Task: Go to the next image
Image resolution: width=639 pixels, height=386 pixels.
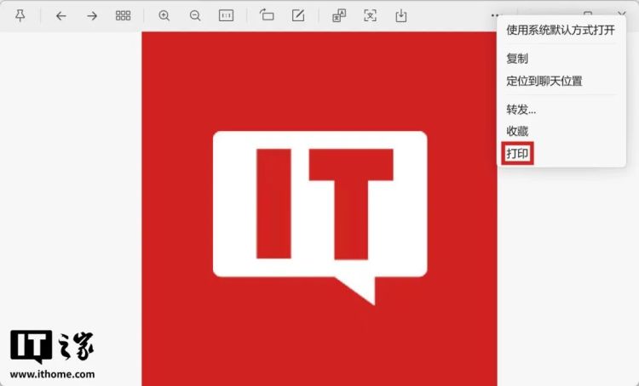Action: click(x=92, y=16)
